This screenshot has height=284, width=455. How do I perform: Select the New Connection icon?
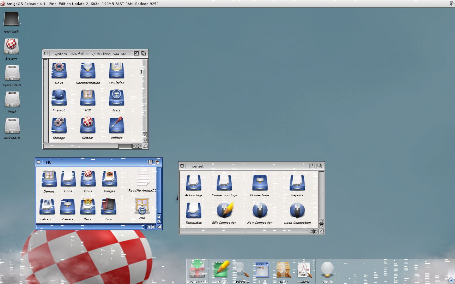[260, 210]
